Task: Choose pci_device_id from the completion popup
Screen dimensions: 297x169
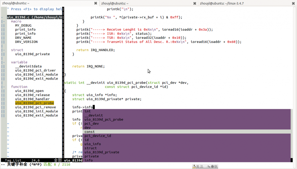Action: (98, 136)
